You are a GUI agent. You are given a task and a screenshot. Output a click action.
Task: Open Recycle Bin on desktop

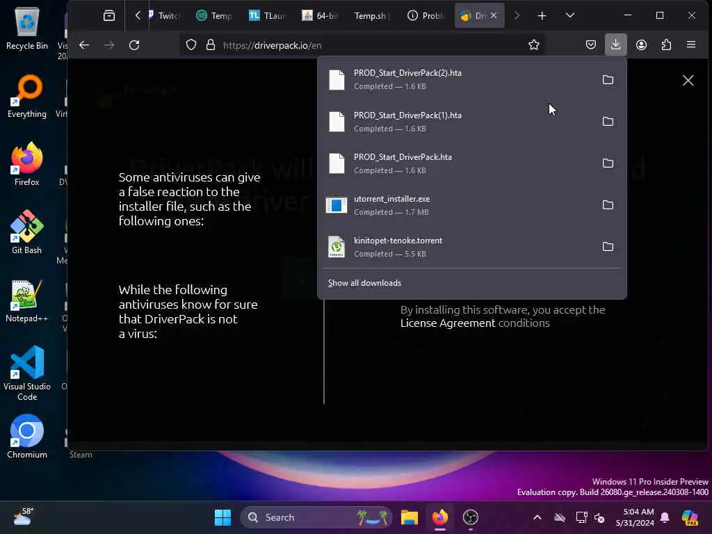click(27, 28)
